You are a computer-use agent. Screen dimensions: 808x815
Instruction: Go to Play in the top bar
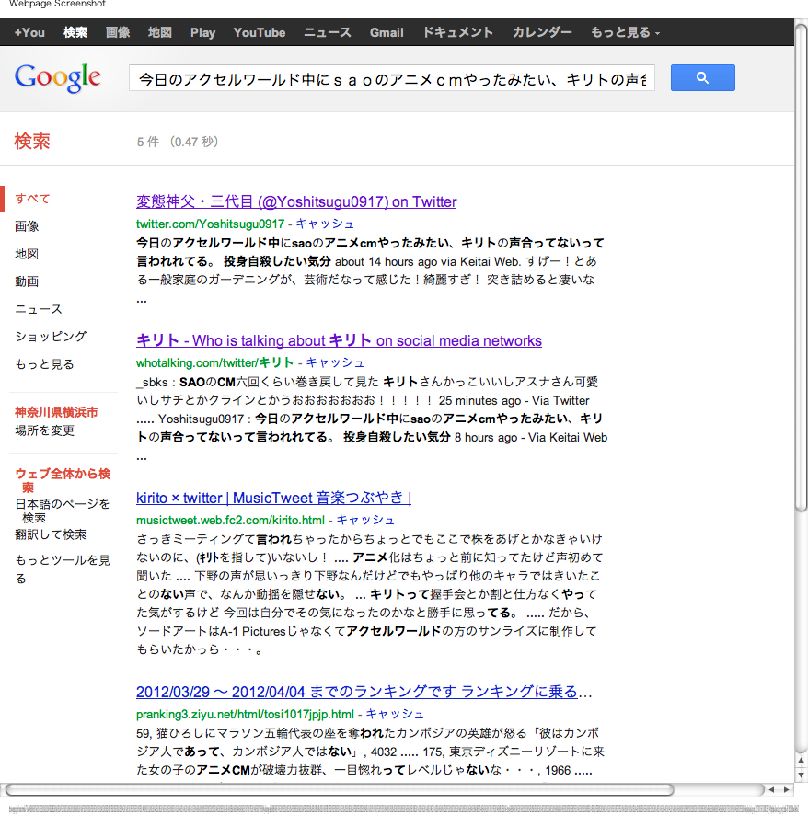tap(202, 32)
